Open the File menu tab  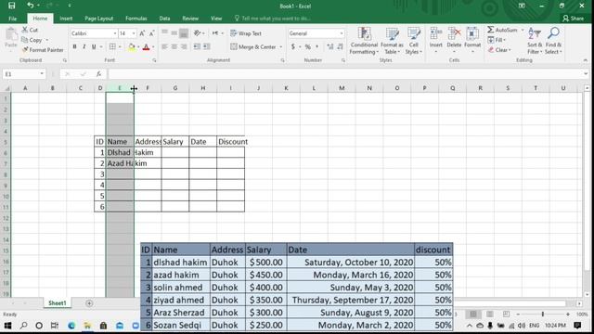12,19
